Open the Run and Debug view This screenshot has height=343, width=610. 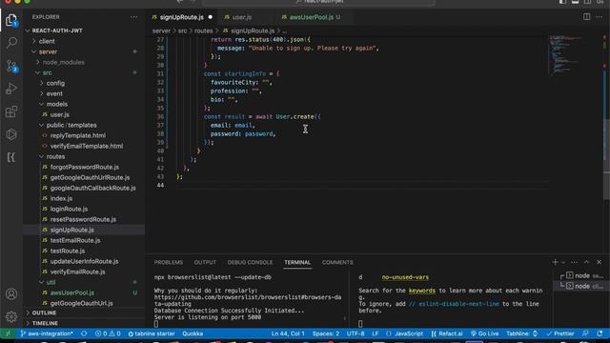pyautogui.click(x=11, y=89)
